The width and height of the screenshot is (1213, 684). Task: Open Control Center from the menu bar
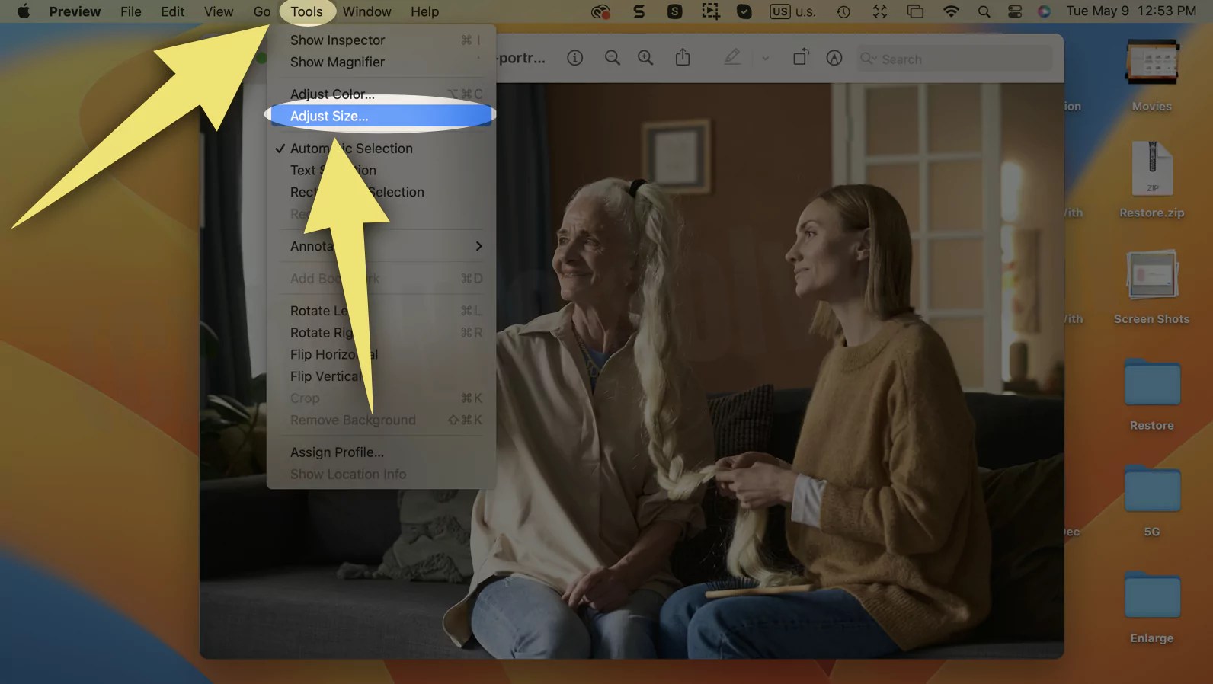click(1015, 11)
